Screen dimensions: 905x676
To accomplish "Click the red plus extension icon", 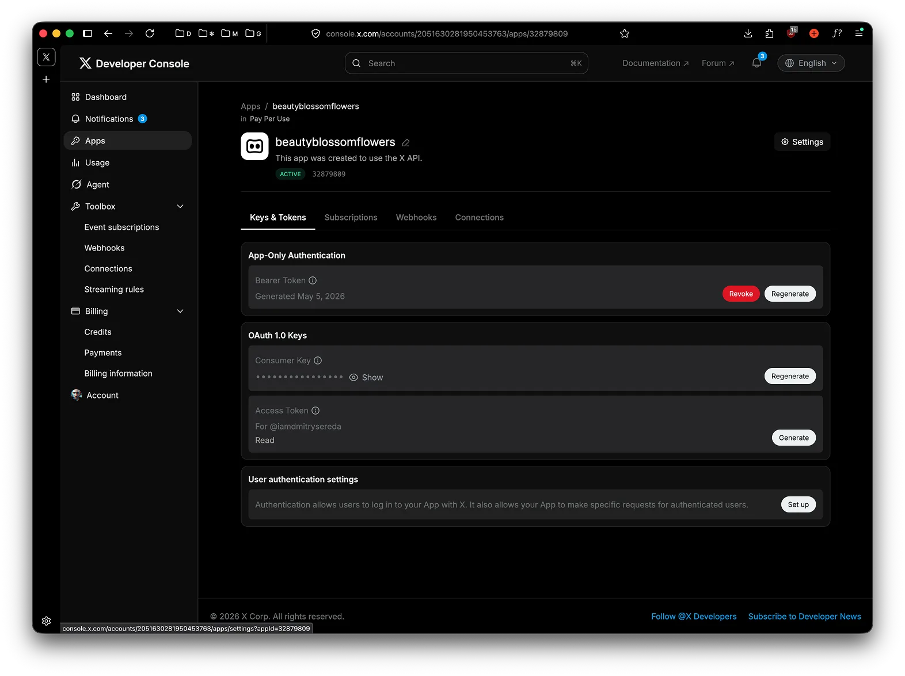I will (x=814, y=33).
